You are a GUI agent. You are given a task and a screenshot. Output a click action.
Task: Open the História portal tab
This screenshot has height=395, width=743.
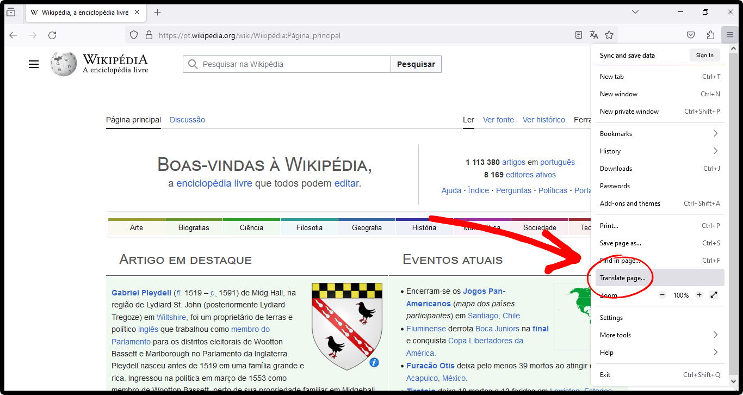point(424,227)
